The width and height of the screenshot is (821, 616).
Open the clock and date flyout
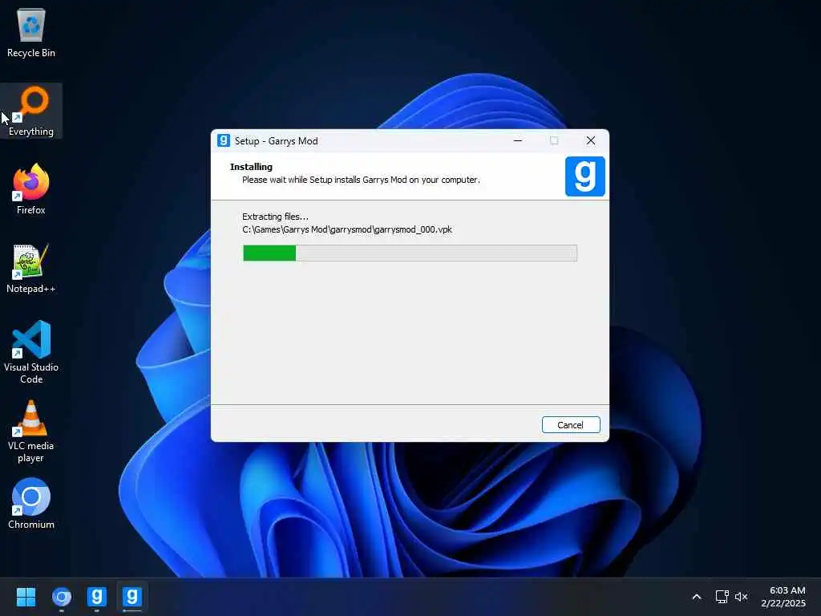(784, 597)
